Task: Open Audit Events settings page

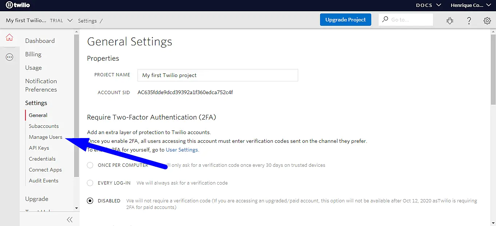Action: tap(44, 181)
